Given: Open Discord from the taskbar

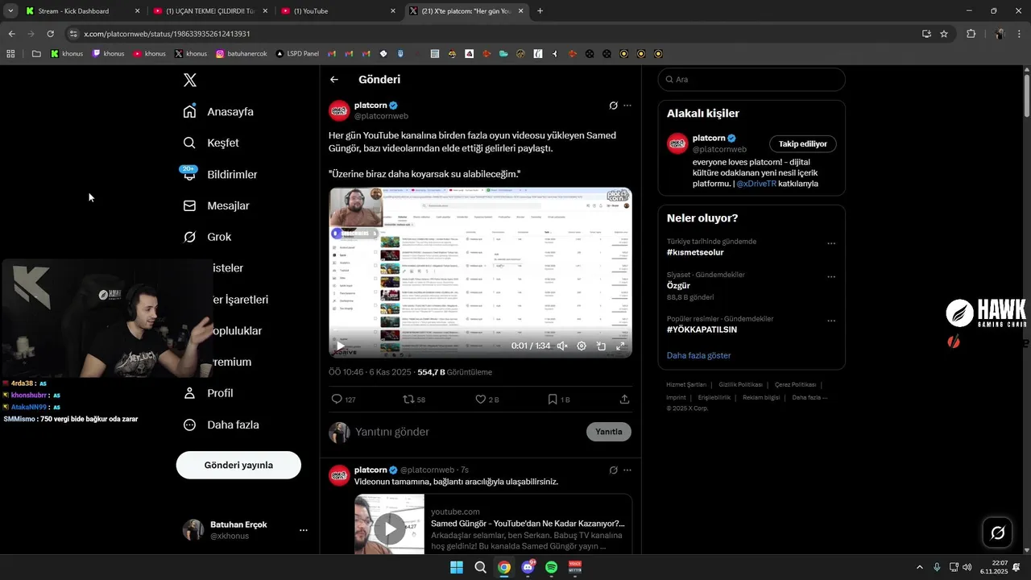Looking at the screenshot, I should click(528, 567).
